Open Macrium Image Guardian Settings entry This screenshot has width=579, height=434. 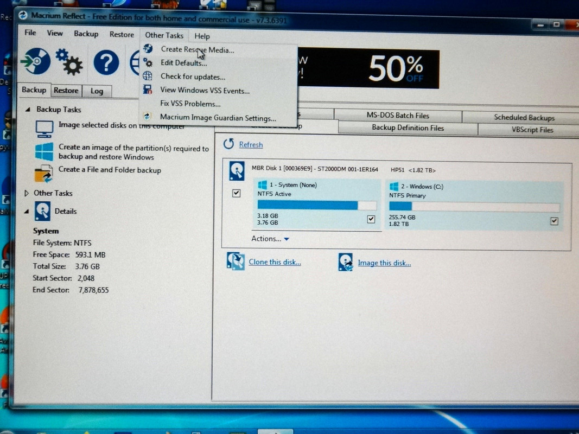point(219,117)
